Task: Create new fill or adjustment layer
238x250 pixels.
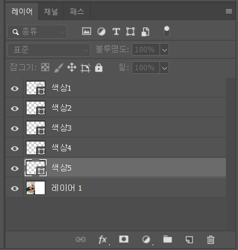Action: pos(146,240)
